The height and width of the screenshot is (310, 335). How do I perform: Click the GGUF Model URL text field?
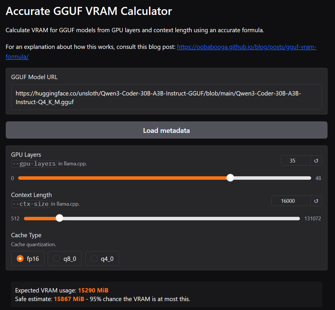click(x=166, y=97)
